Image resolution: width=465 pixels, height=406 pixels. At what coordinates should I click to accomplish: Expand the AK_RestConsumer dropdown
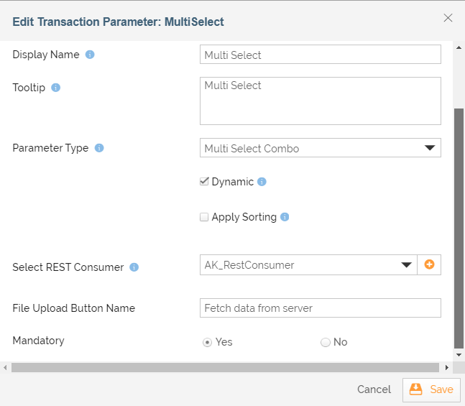(308, 264)
